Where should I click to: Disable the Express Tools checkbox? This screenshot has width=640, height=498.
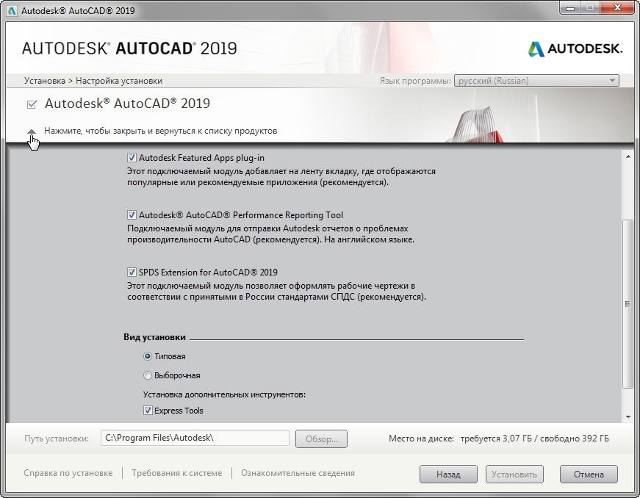(148, 411)
